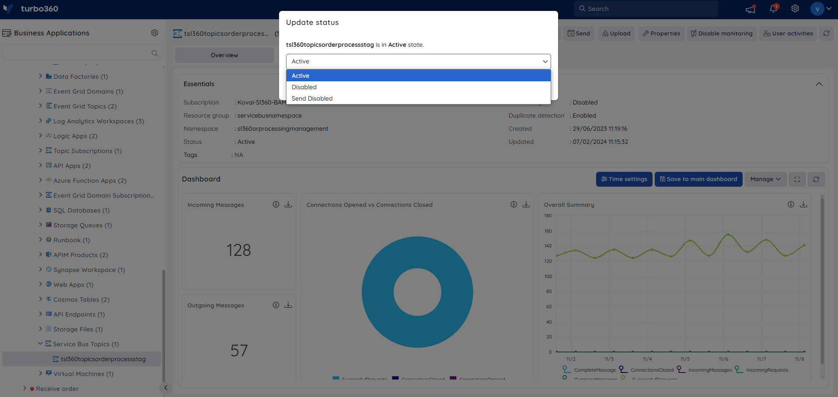This screenshot has height=397, width=838.
Task: Click the sidebar search magnifier icon
Action: click(154, 53)
